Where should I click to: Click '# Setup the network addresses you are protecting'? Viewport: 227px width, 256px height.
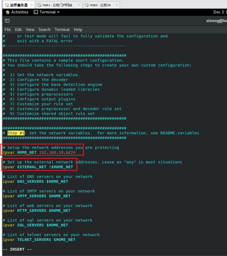tap(61, 148)
